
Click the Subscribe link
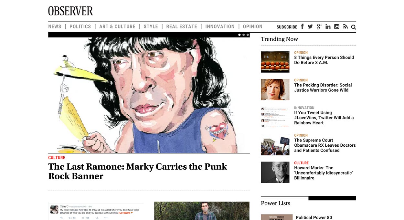287,27
